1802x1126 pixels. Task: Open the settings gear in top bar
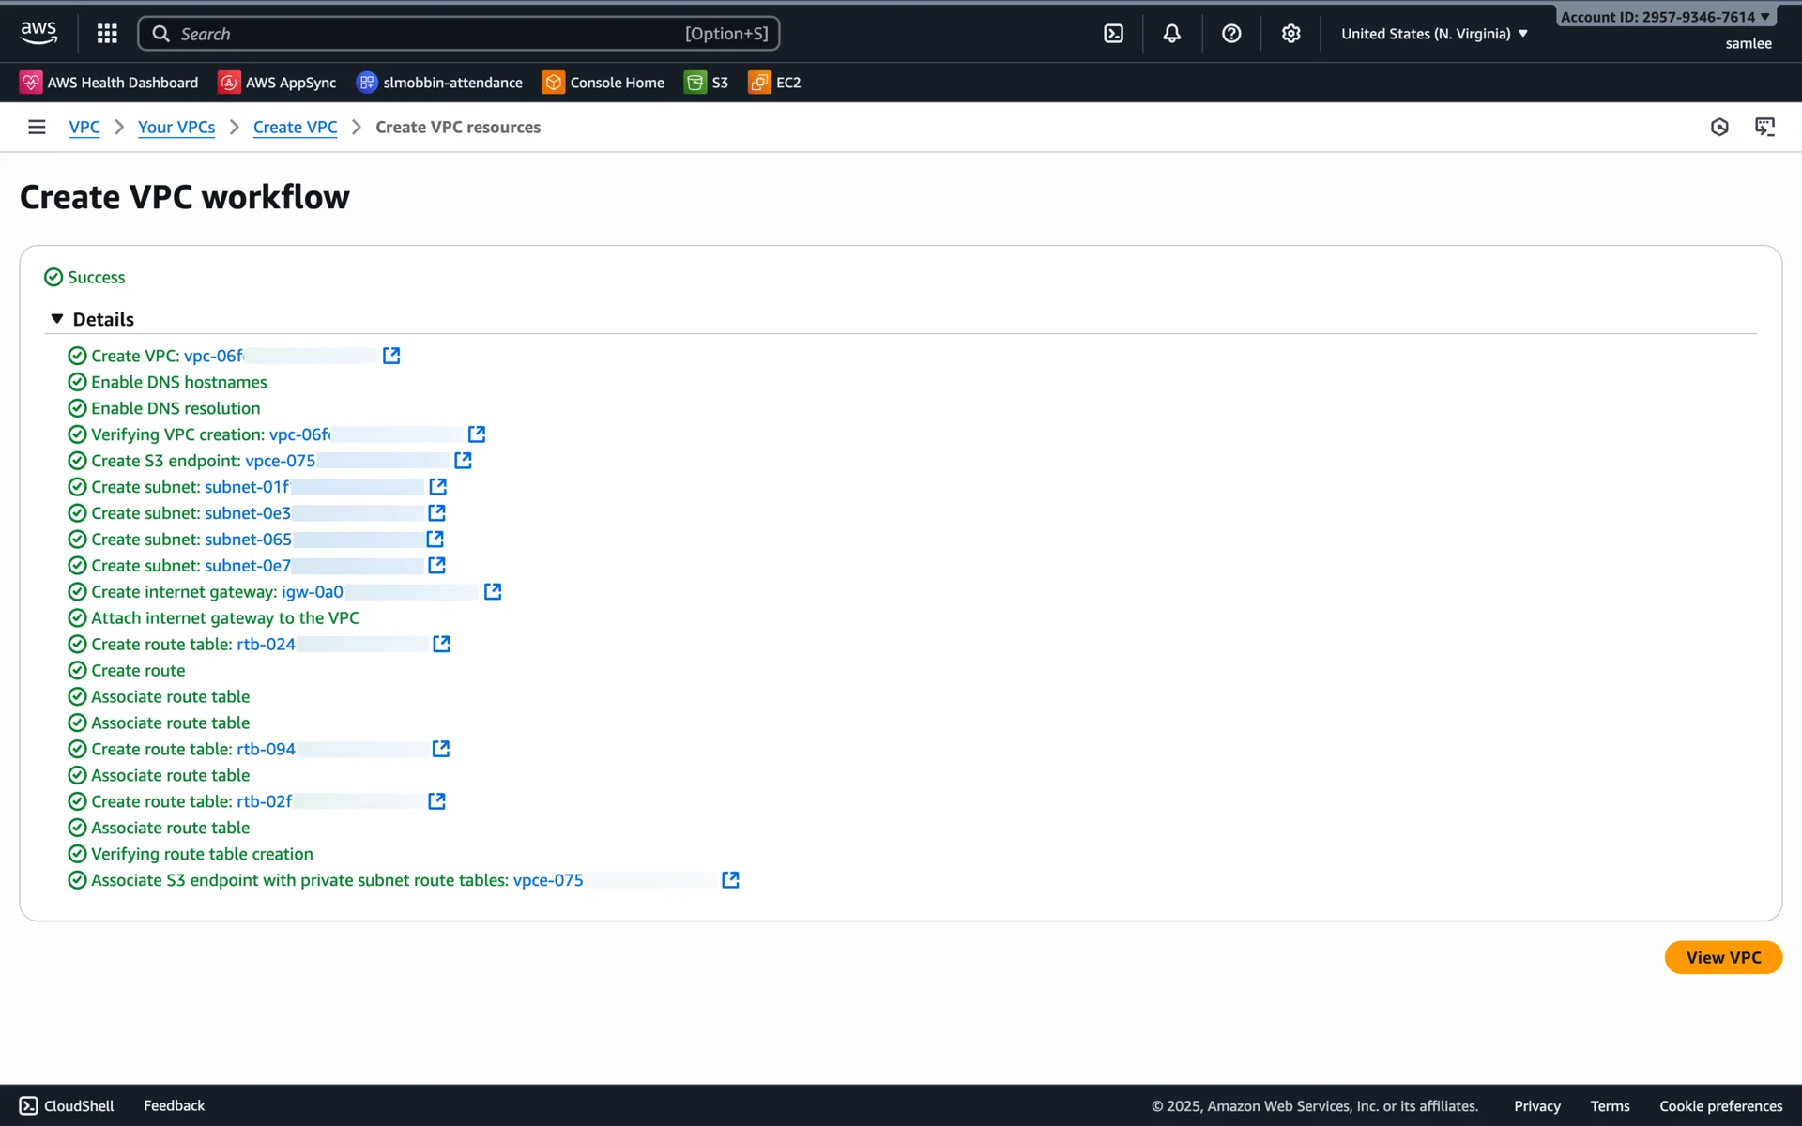pyautogui.click(x=1290, y=34)
